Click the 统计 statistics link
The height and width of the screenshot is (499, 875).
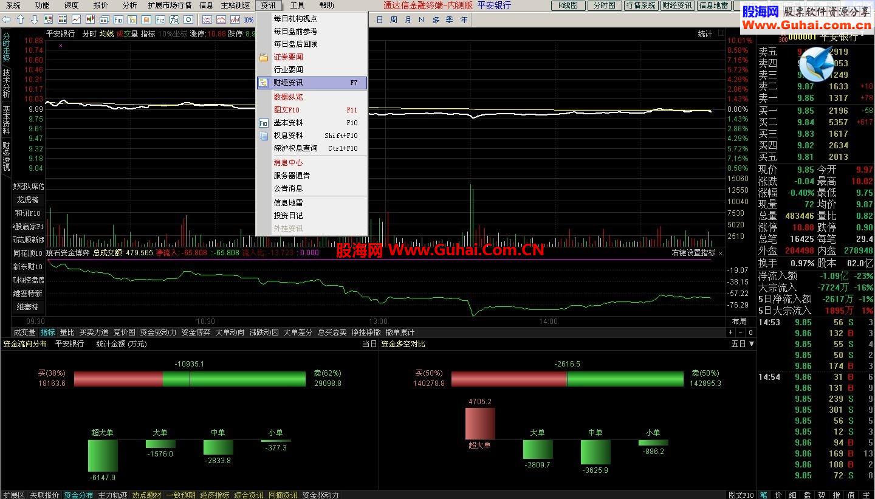click(705, 34)
